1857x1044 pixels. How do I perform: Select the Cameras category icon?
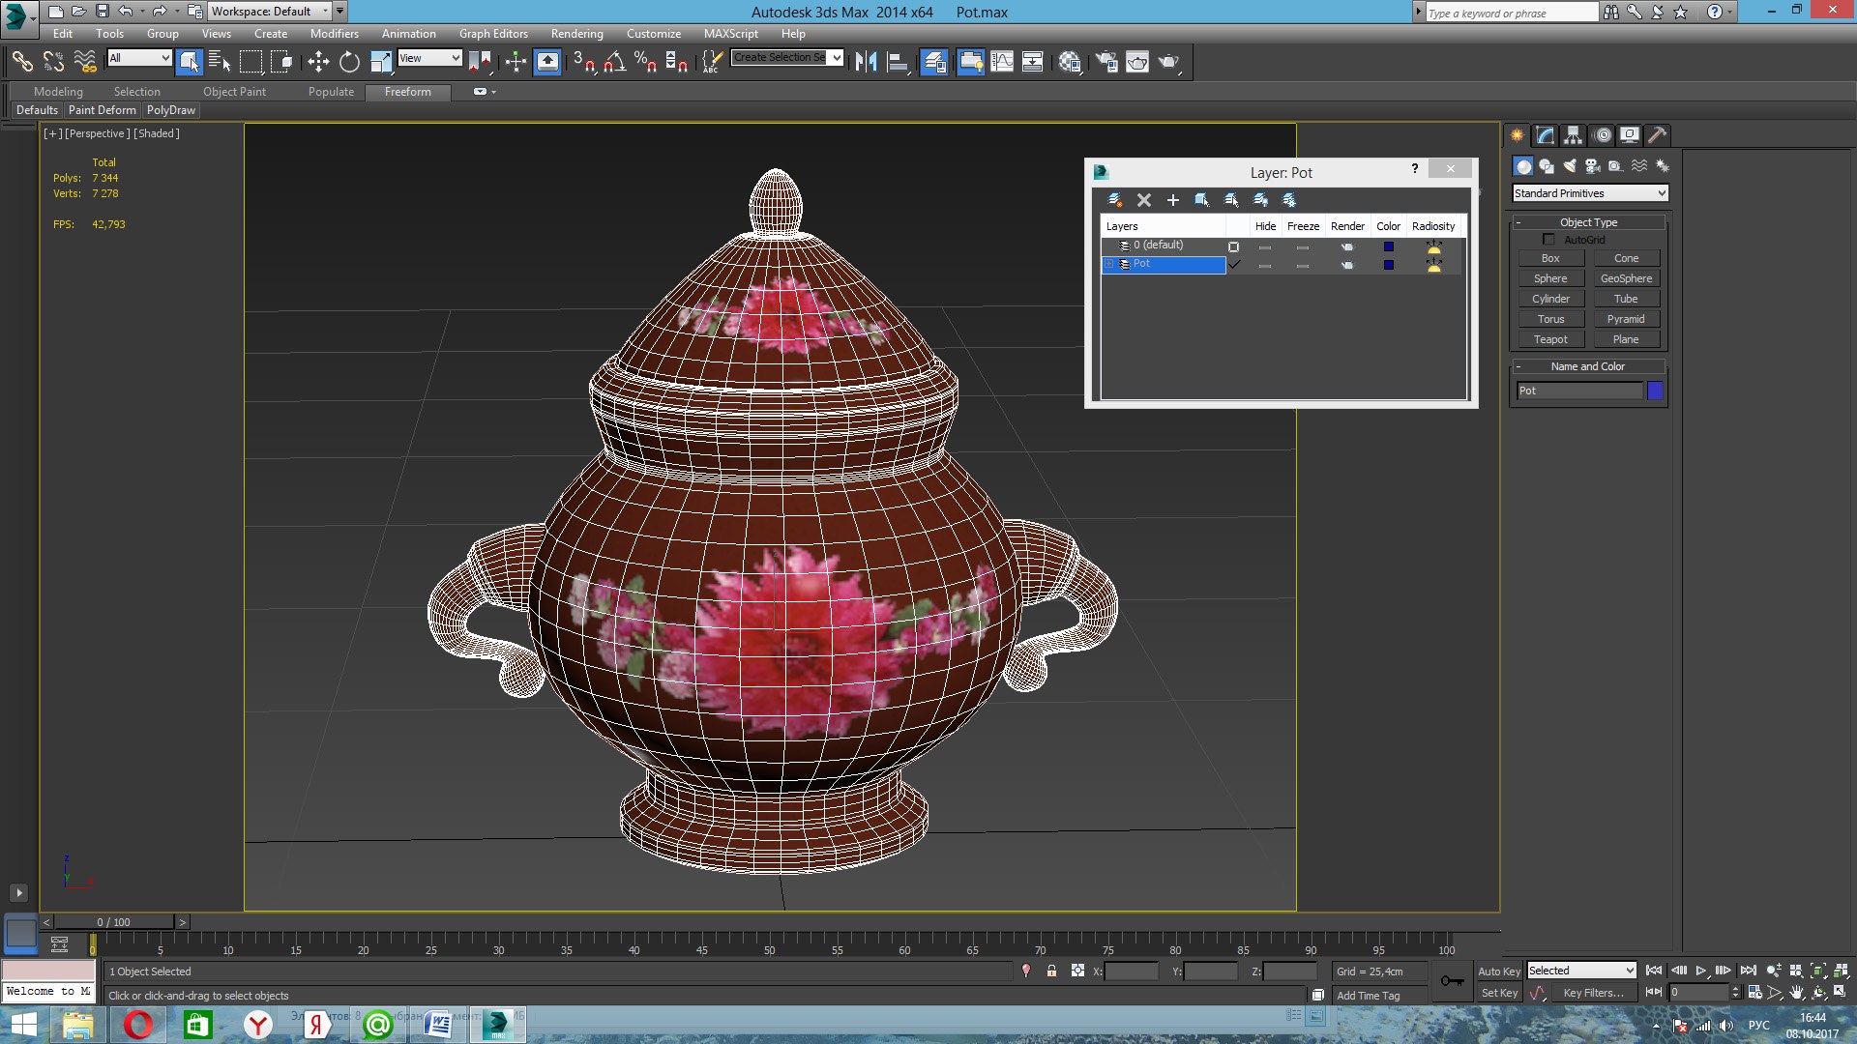pyautogui.click(x=1592, y=166)
